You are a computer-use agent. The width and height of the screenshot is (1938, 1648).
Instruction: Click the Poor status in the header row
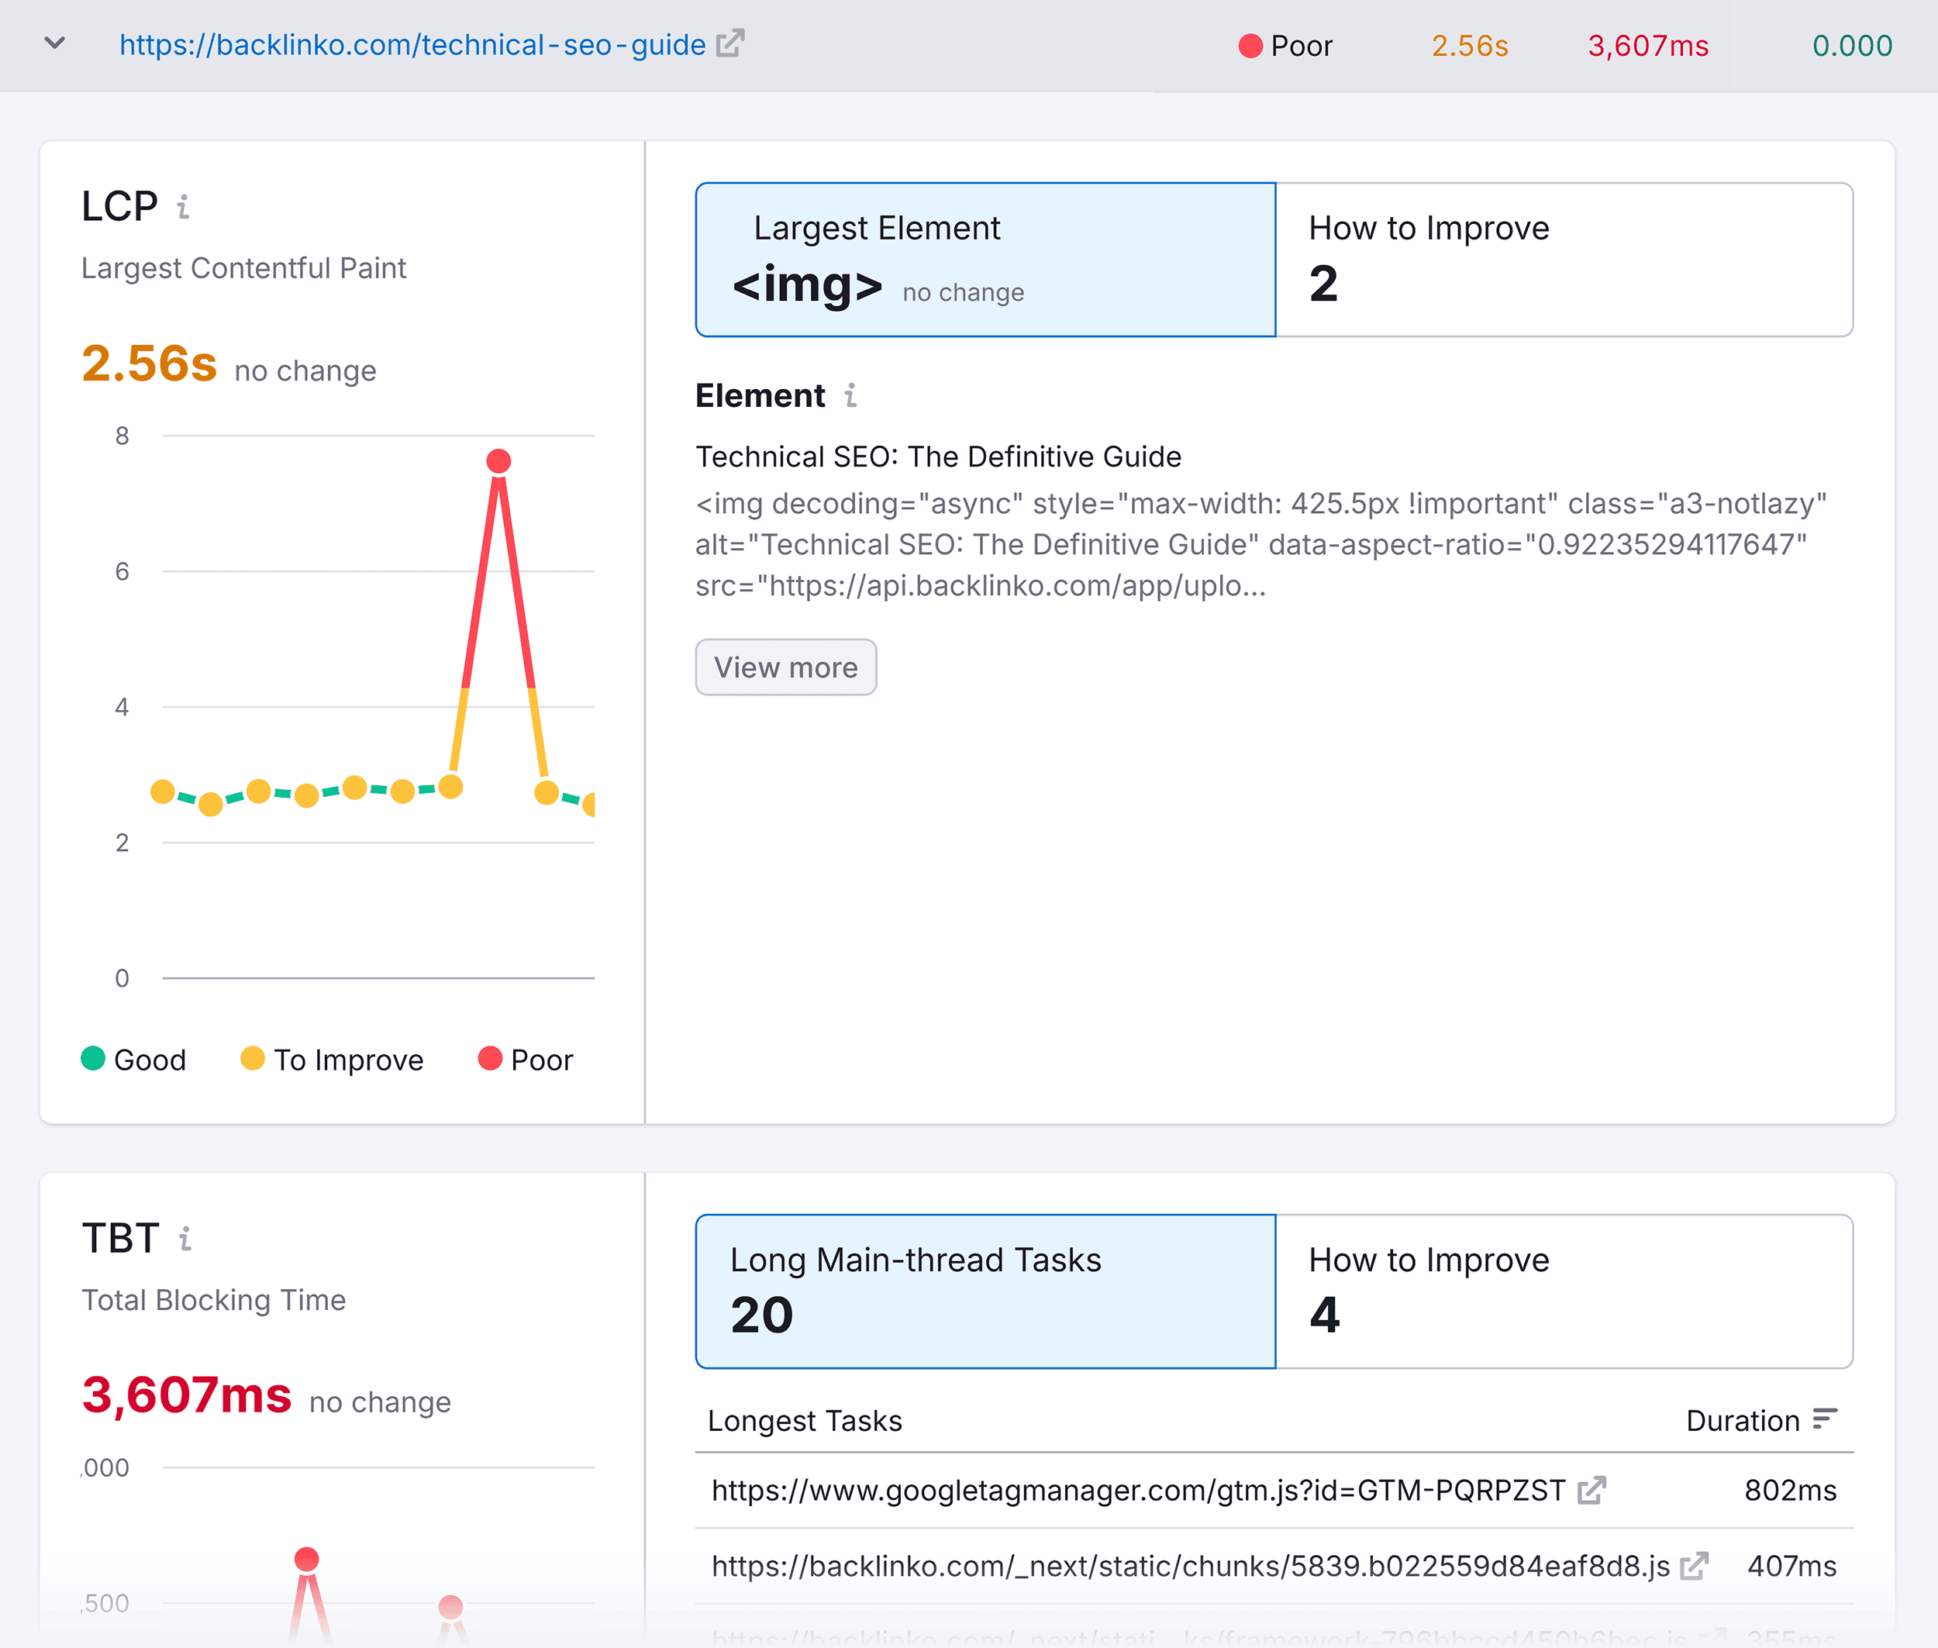point(1285,45)
